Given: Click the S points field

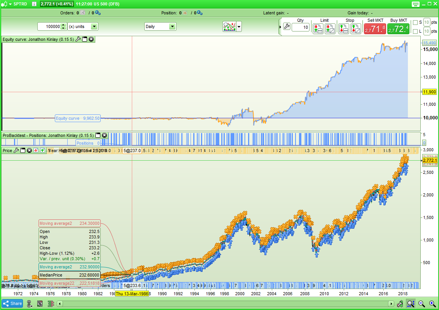Looking at the screenshot, I should pyautogui.click(x=427, y=23).
